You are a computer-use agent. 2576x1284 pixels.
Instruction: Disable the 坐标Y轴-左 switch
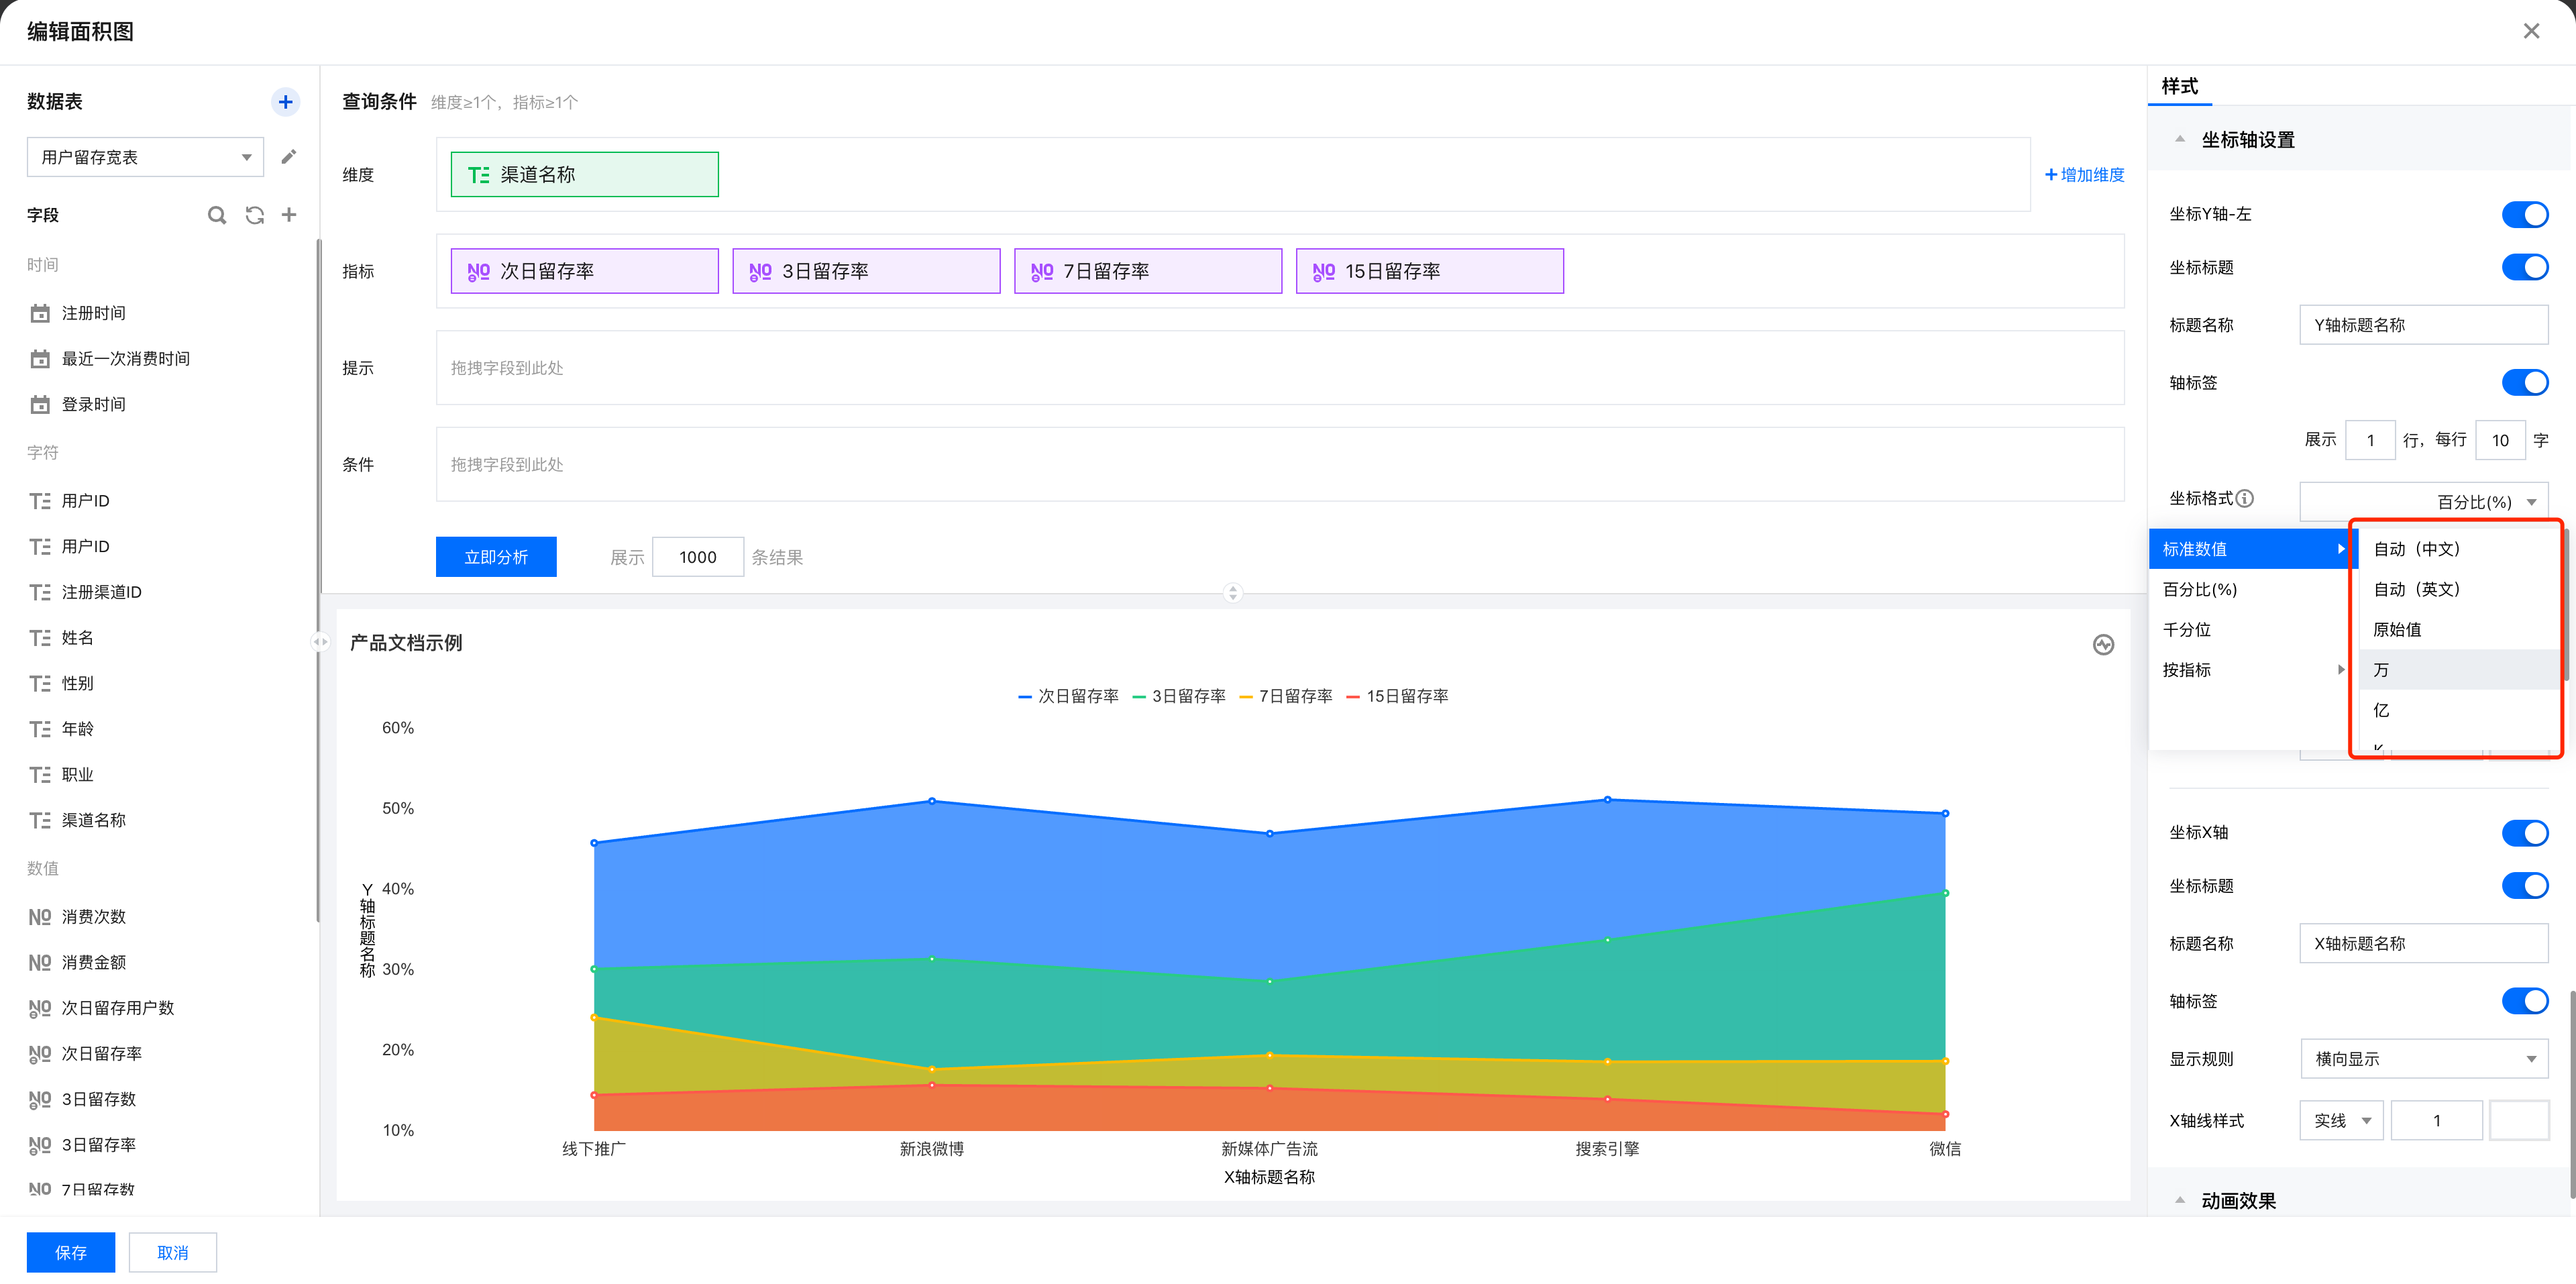(2524, 214)
